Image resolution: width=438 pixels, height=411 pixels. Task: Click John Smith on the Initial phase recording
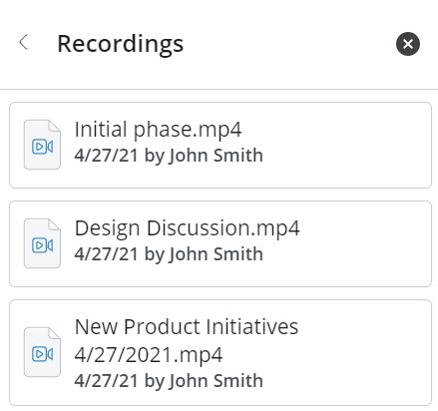click(217, 156)
